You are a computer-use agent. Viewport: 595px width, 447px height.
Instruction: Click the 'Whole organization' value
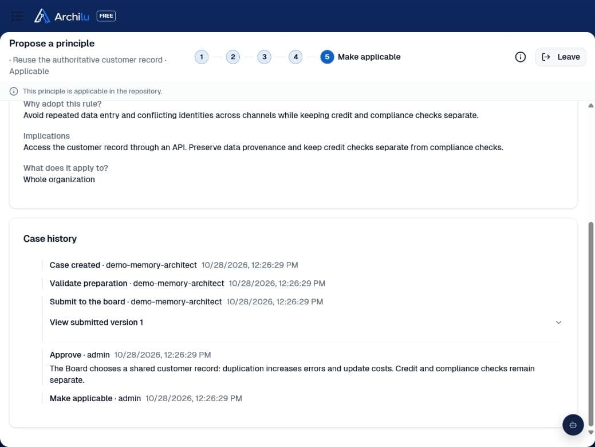(x=59, y=179)
